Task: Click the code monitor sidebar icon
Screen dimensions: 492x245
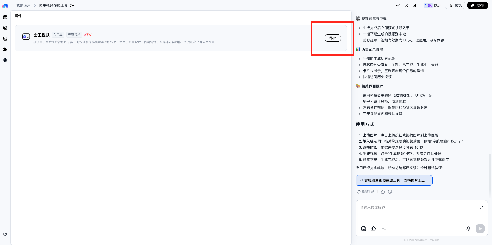Action: coord(5,39)
